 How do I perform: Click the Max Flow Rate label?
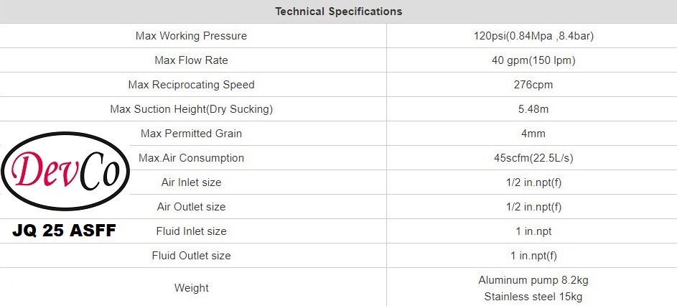pyautogui.click(x=191, y=60)
